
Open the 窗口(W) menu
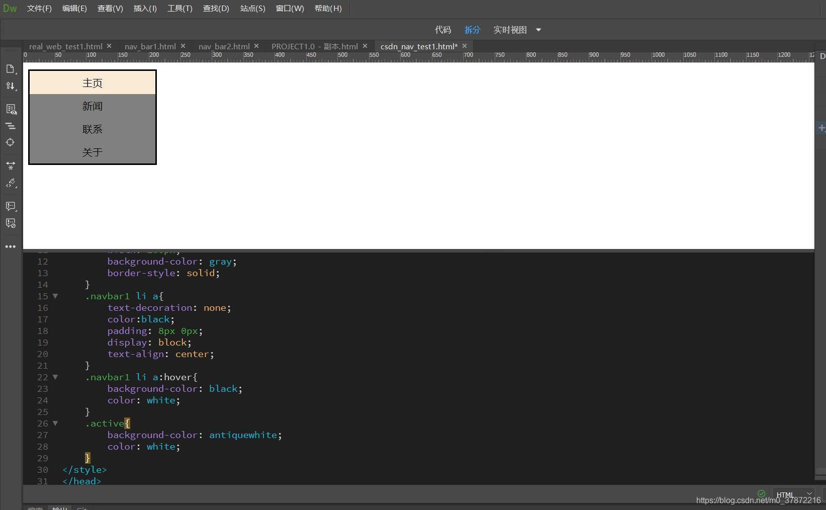(x=290, y=9)
